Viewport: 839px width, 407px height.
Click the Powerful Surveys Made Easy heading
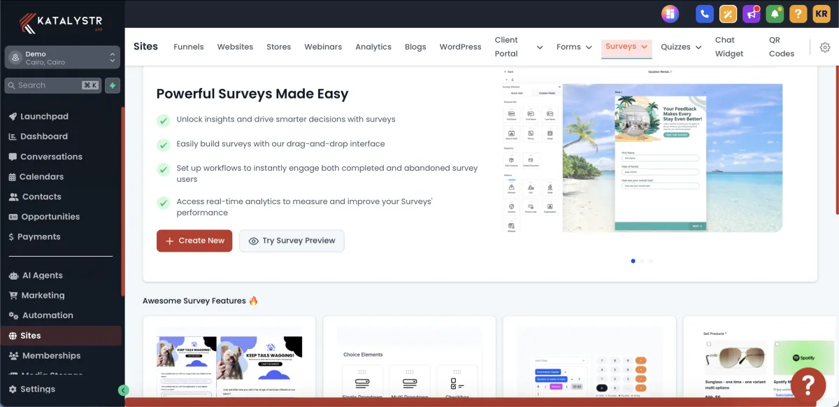pos(252,94)
